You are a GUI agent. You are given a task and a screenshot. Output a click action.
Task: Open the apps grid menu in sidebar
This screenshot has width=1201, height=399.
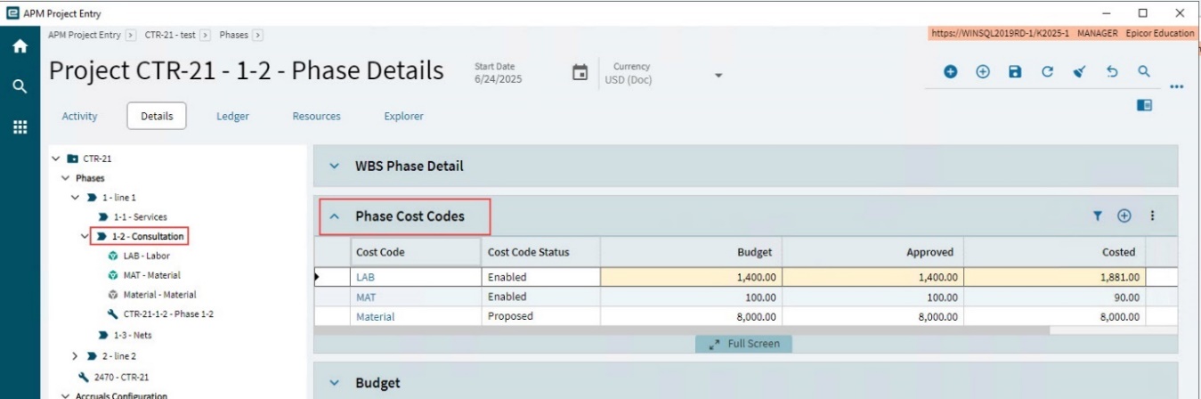pyautogui.click(x=20, y=127)
